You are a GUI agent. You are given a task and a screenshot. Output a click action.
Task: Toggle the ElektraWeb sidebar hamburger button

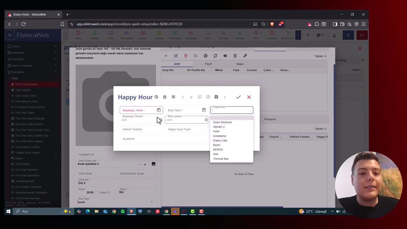tap(10, 35)
